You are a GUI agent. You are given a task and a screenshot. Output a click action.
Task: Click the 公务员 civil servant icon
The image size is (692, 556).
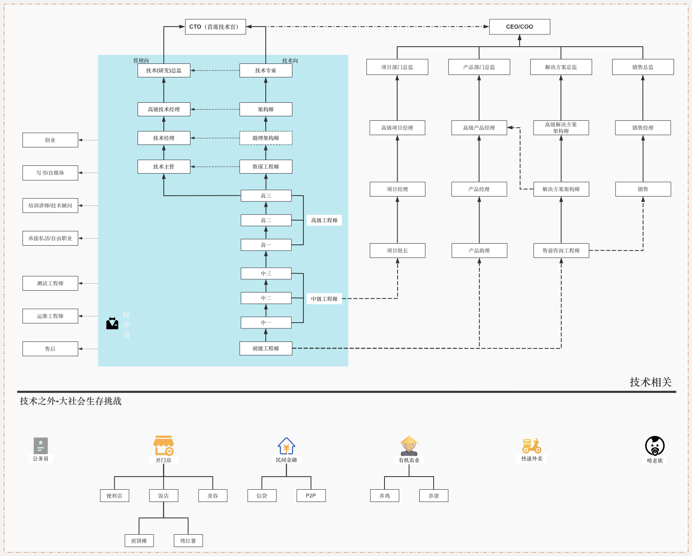click(41, 445)
